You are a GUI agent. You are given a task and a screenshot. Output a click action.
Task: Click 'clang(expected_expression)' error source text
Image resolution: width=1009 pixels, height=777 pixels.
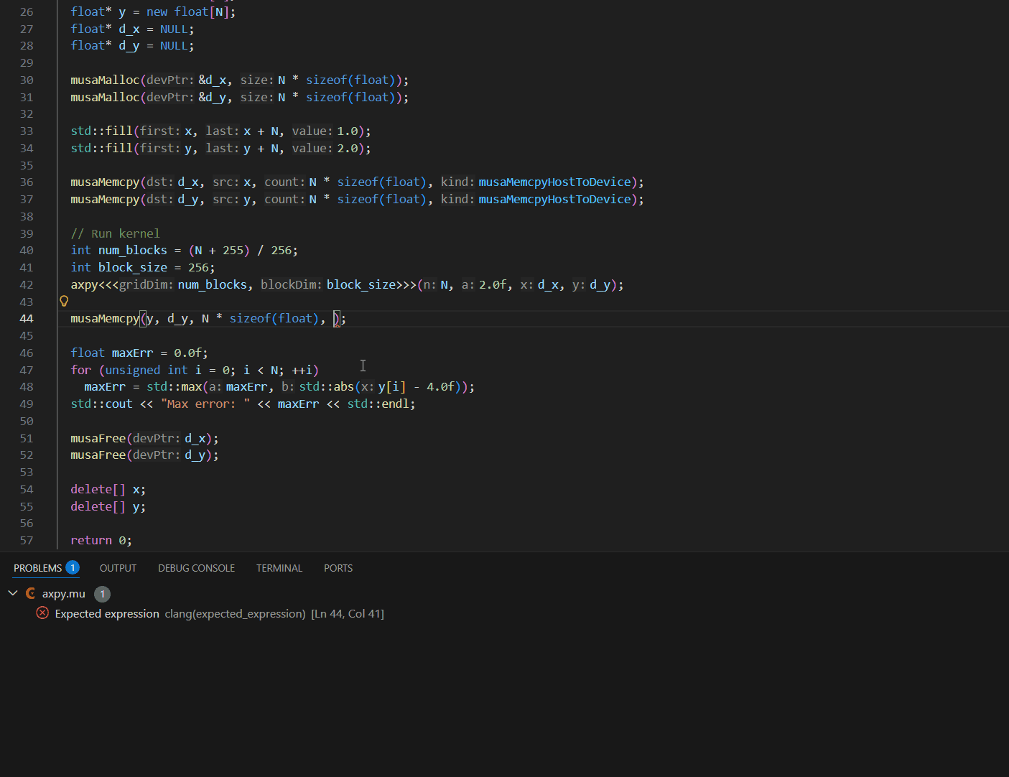pyautogui.click(x=235, y=614)
